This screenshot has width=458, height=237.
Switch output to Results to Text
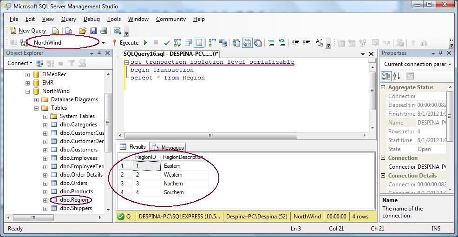236,43
